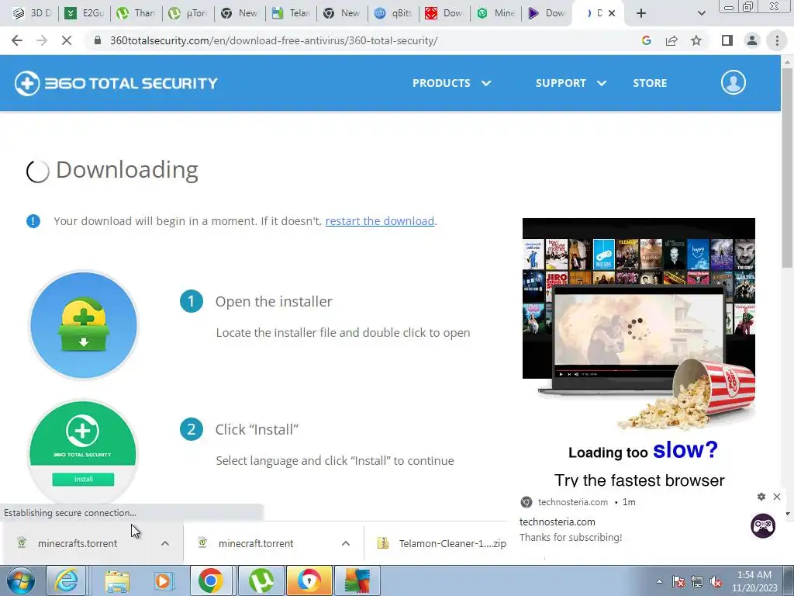Image resolution: width=794 pixels, height=596 pixels.
Task: Close the current active tab
Action: (612, 14)
